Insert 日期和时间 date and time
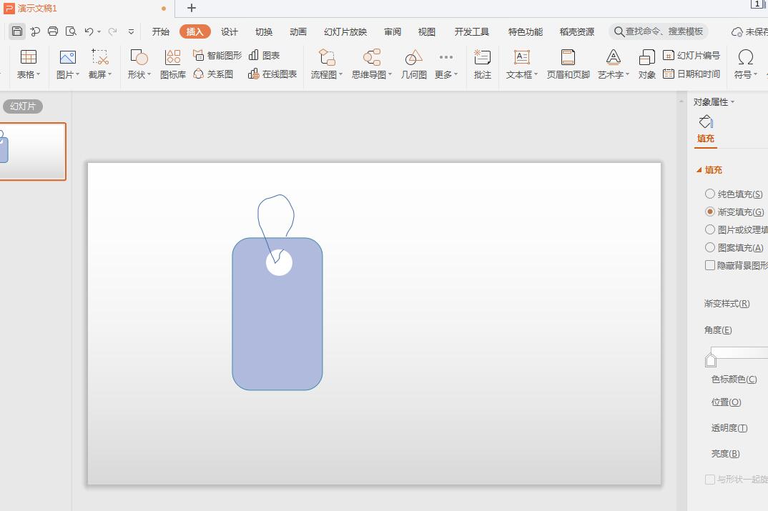 (691, 74)
